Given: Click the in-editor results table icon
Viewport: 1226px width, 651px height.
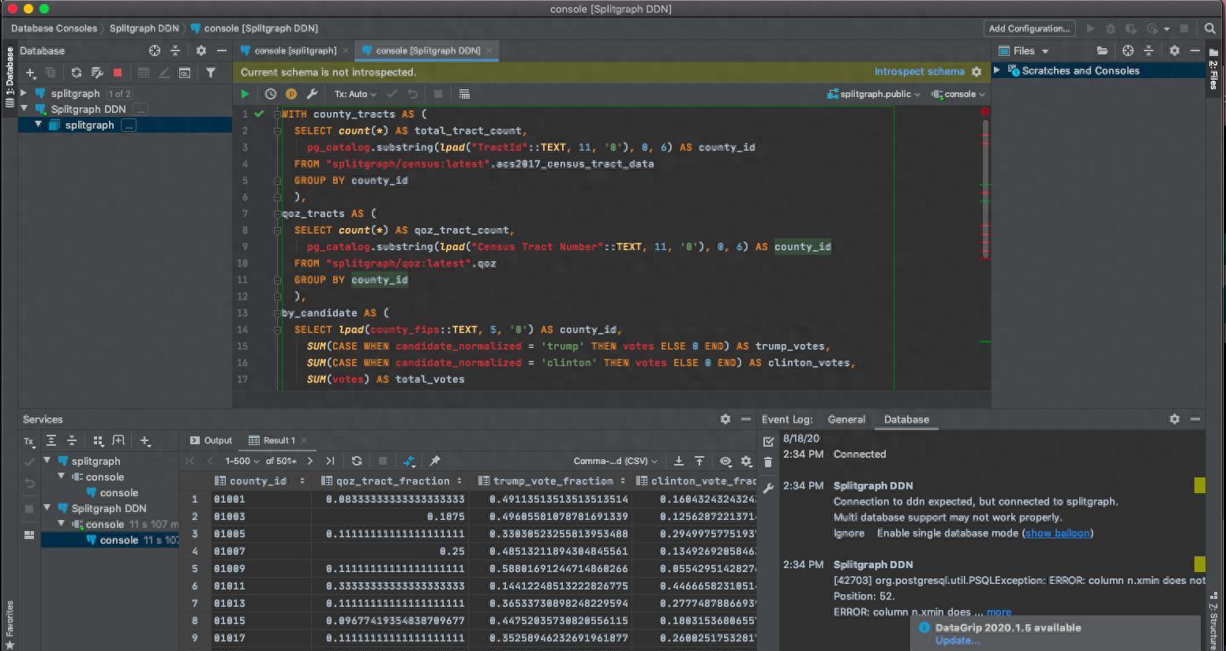Looking at the screenshot, I should pos(464,94).
